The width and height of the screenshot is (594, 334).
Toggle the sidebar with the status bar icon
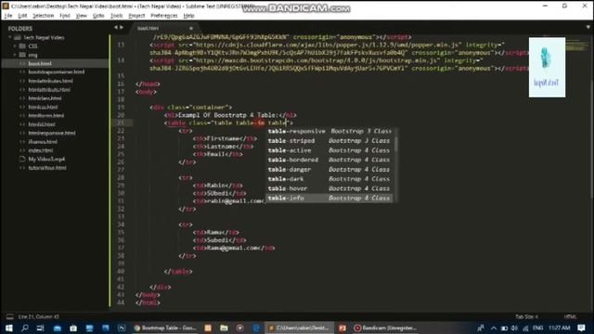tap(10, 316)
